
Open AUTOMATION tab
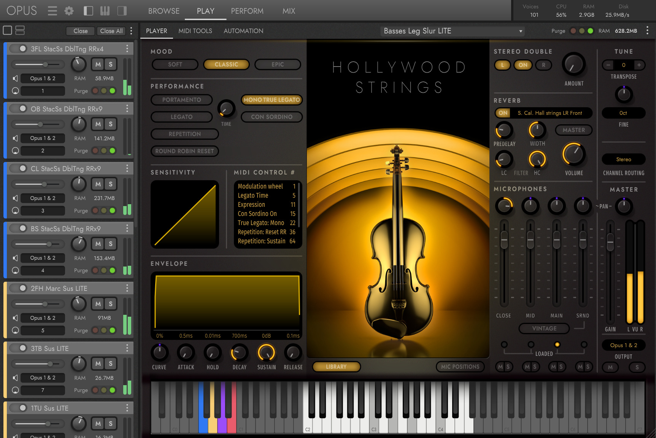(x=243, y=31)
